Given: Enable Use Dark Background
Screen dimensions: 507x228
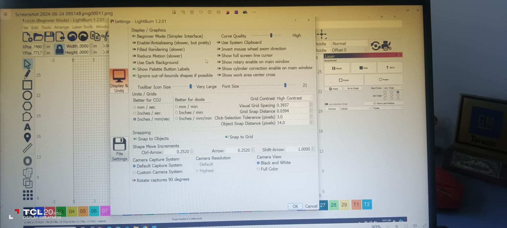Looking at the screenshot, I should pyautogui.click(x=134, y=63).
